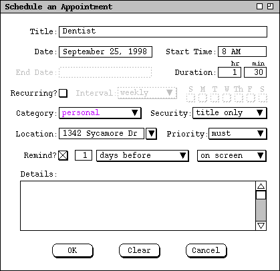Open the Security dropdown set to title only
280x271 pixels.
coord(230,113)
